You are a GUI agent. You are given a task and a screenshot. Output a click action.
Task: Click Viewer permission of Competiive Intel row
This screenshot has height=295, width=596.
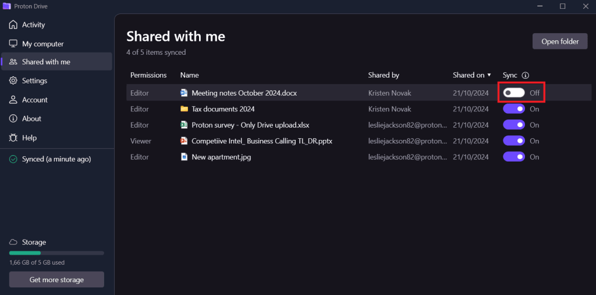point(141,141)
